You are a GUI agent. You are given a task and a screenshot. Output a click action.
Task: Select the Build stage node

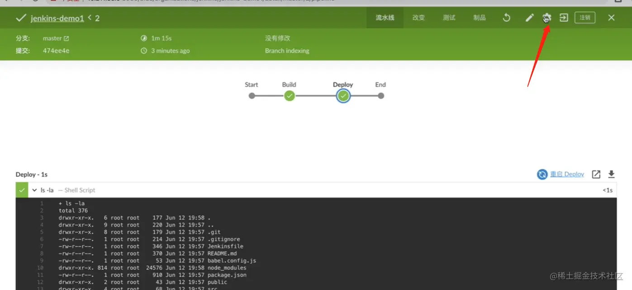click(x=290, y=96)
